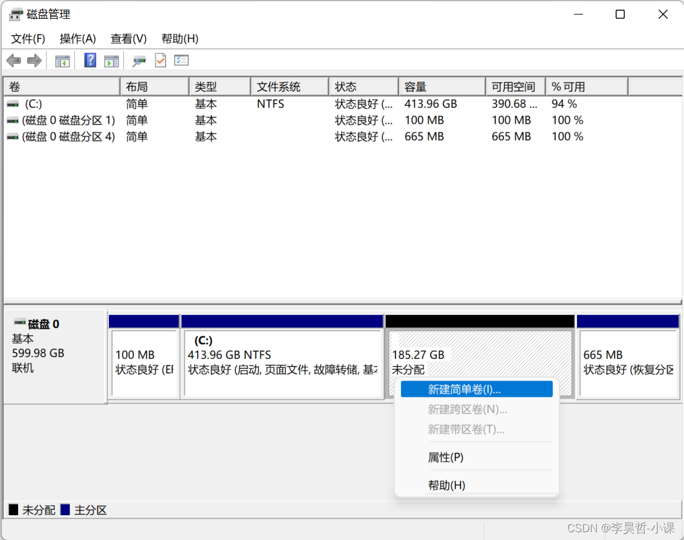Select the 665 MB recovery partition block

628,356
